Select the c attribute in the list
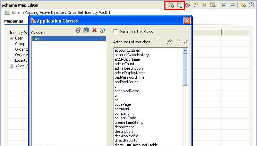 pos(115,86)
